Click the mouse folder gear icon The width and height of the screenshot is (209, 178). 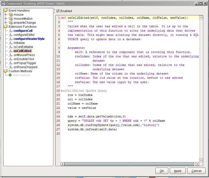tap(11, 14)
